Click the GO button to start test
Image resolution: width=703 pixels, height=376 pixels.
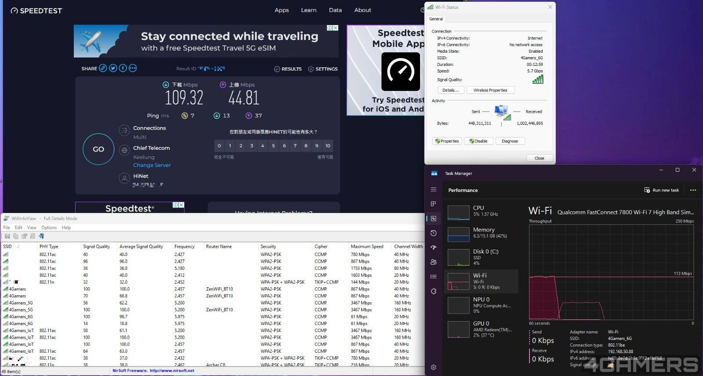pyautogui.click(x=98, y=149)
